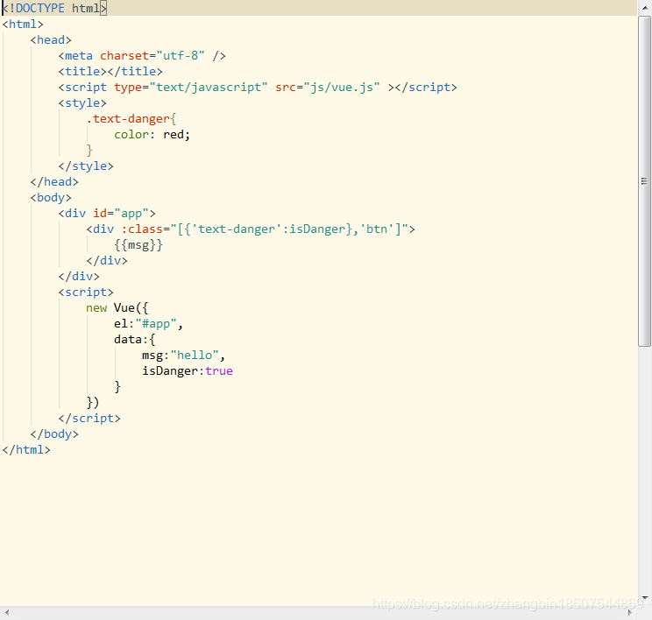Click the closing </body> tag
652x620 pixels.
pyautogui.click(x=54, y=434)
